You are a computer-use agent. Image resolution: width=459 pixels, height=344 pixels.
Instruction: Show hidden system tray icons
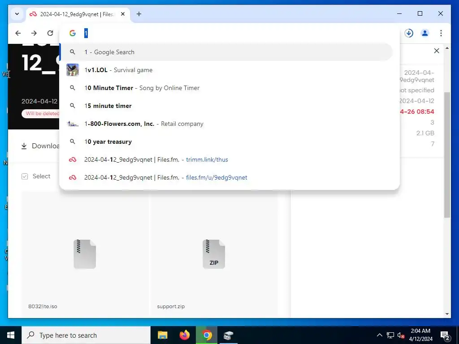click(379, 335)
